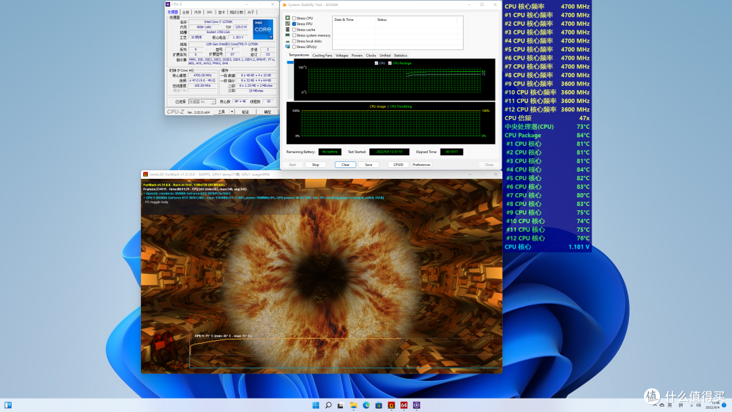Open the volume control in the system tray
732x412 pixels.
699,405
